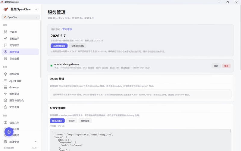
Task: Click the 仅保存 button
Action: tap(72, 121)
